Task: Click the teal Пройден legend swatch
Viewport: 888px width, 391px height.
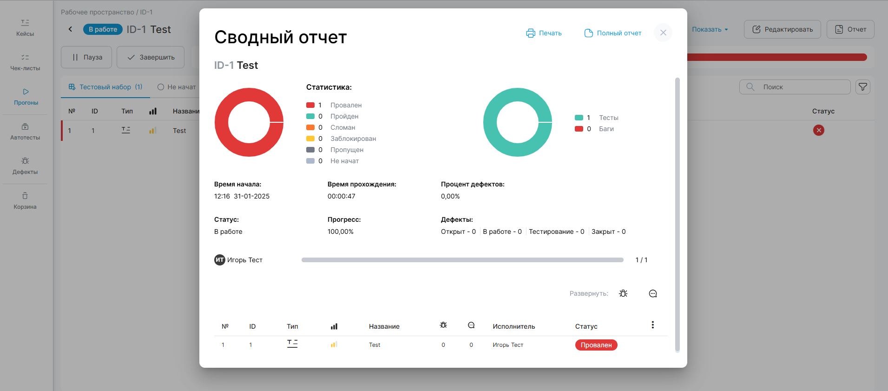Action: coord(310,116)
